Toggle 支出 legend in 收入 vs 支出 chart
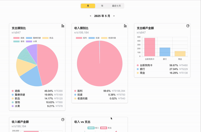This screenshot has height=132, width=201. point(106,128)
